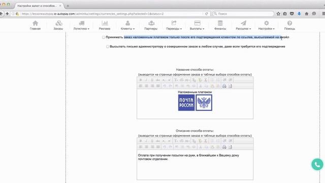This screenshot has width=325, height=183.
Task: Go to the Заказы orders section
Action: (x=58, y=25)
